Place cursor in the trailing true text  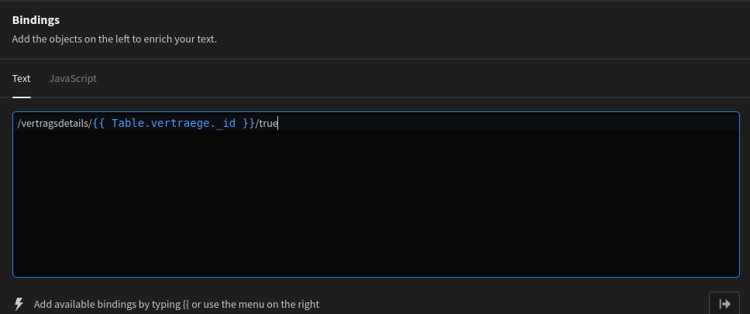[268, 124]
